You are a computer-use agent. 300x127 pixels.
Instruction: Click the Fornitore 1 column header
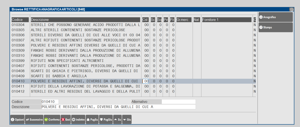226,20
